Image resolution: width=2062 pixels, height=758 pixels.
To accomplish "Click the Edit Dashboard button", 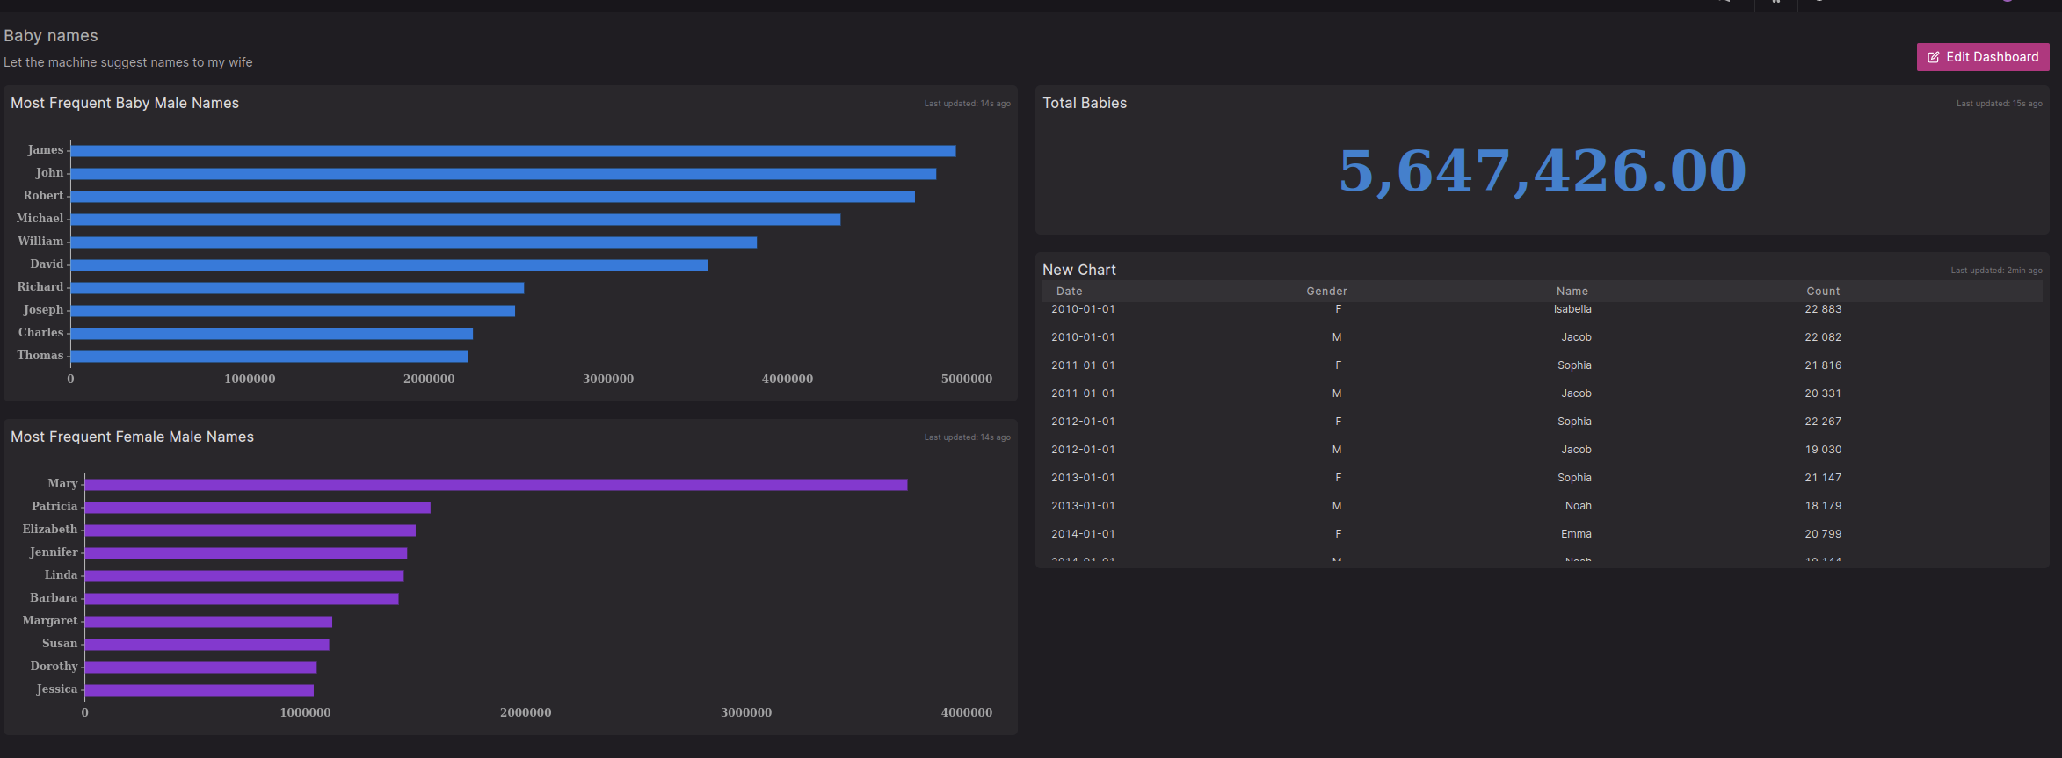I will (1982, 57).
